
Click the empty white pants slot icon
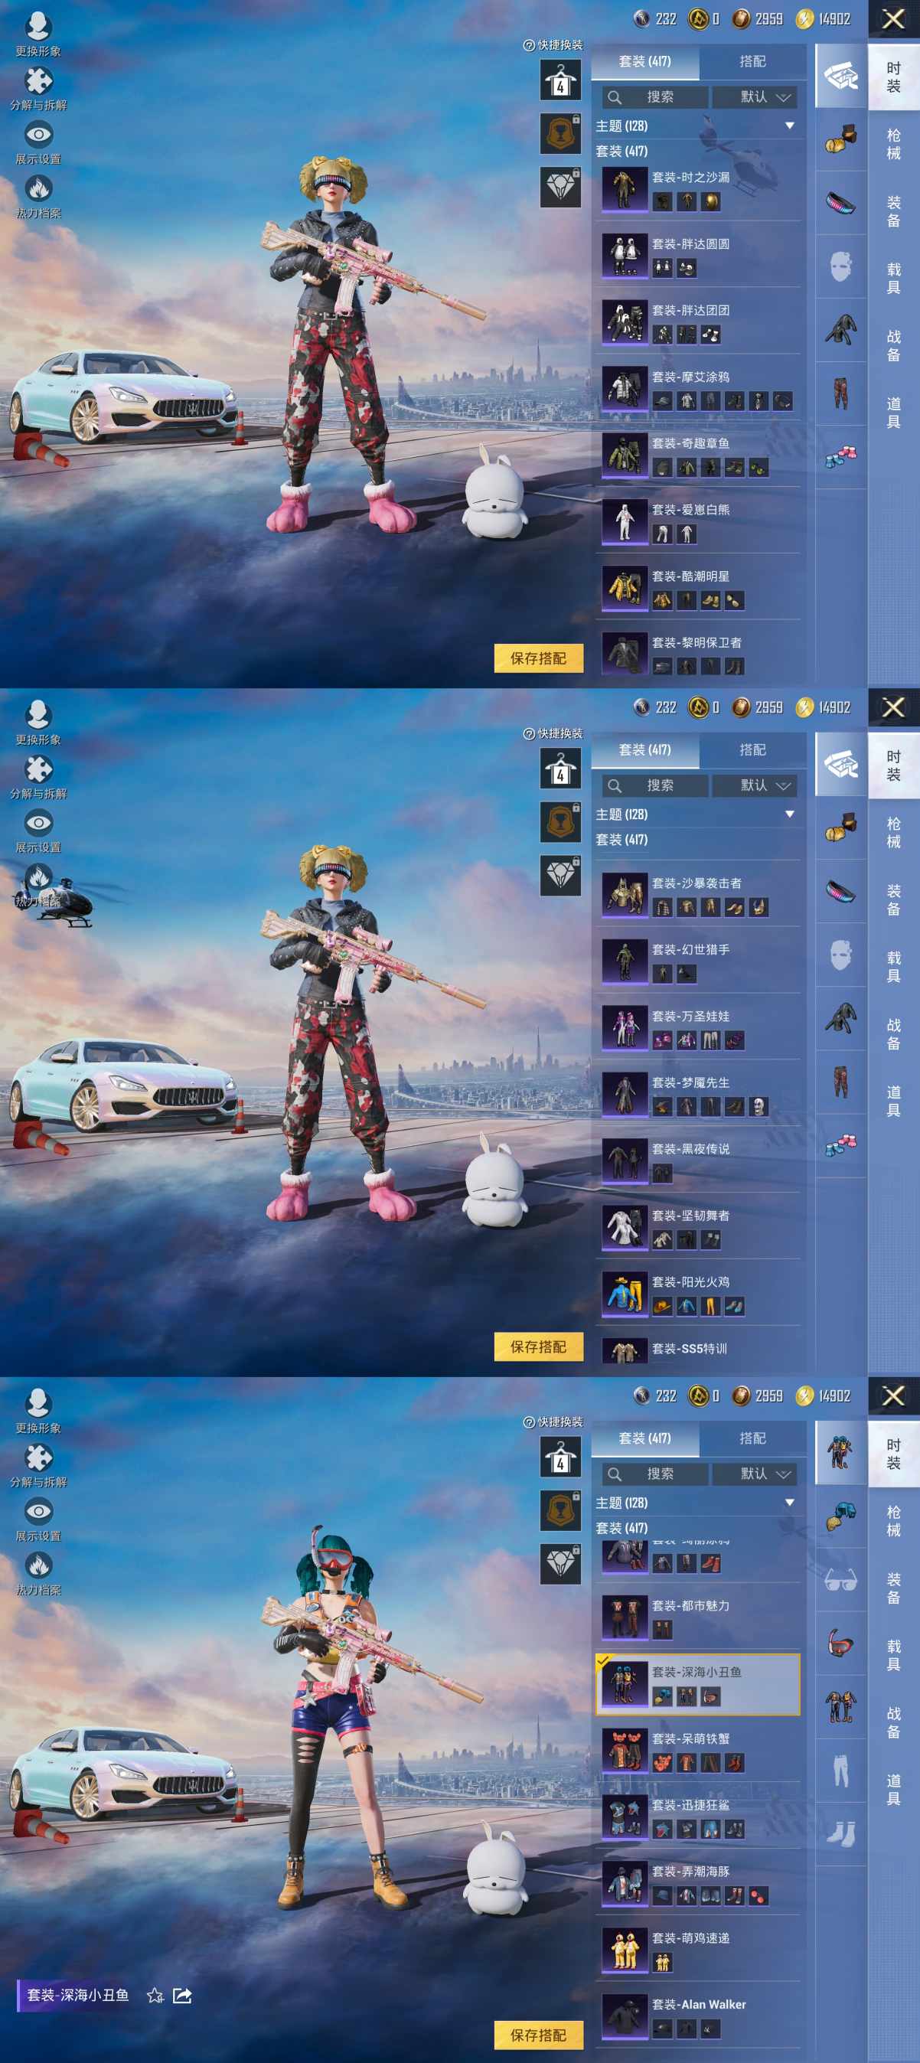tap(840, 1771)
